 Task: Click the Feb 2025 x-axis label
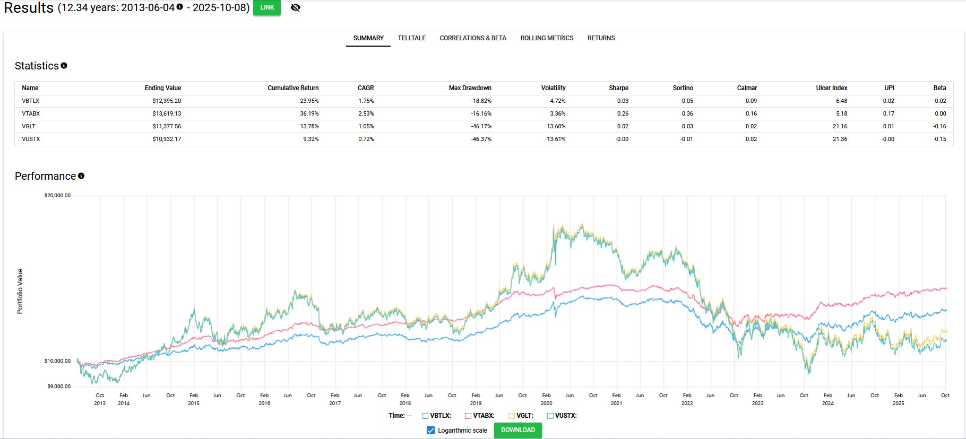[x=898, y=399]
